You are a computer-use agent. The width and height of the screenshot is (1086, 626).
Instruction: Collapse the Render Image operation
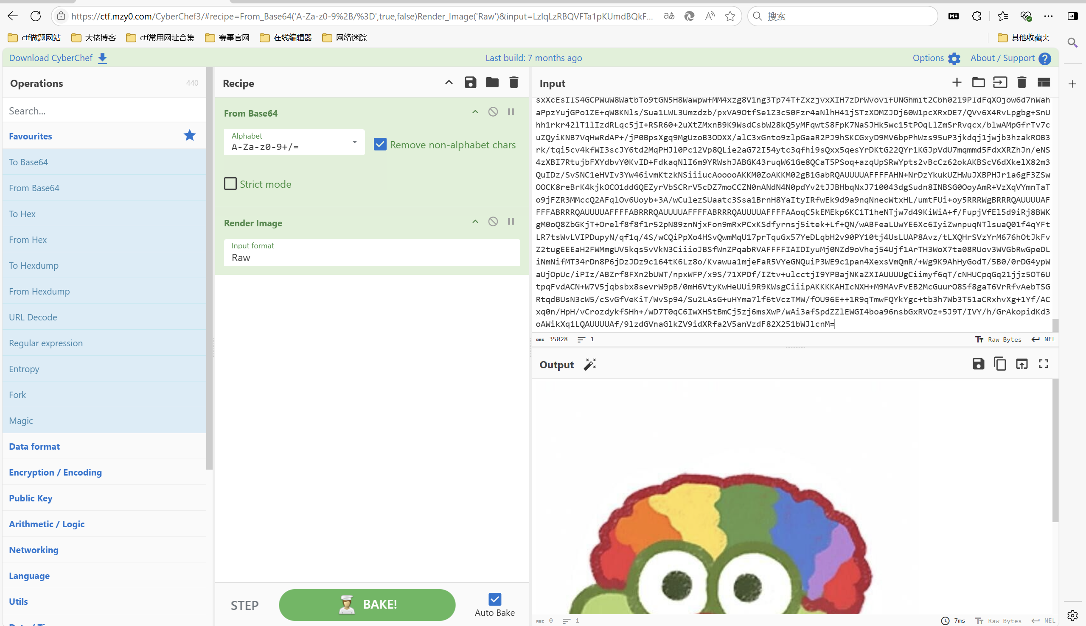[x=475, y=221]
